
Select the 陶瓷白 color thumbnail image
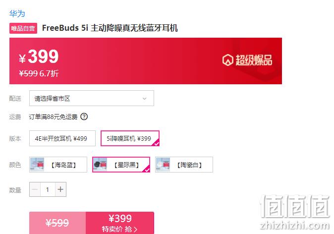163,165
